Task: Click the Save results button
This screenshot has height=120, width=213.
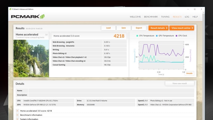Action: (124, 28)
